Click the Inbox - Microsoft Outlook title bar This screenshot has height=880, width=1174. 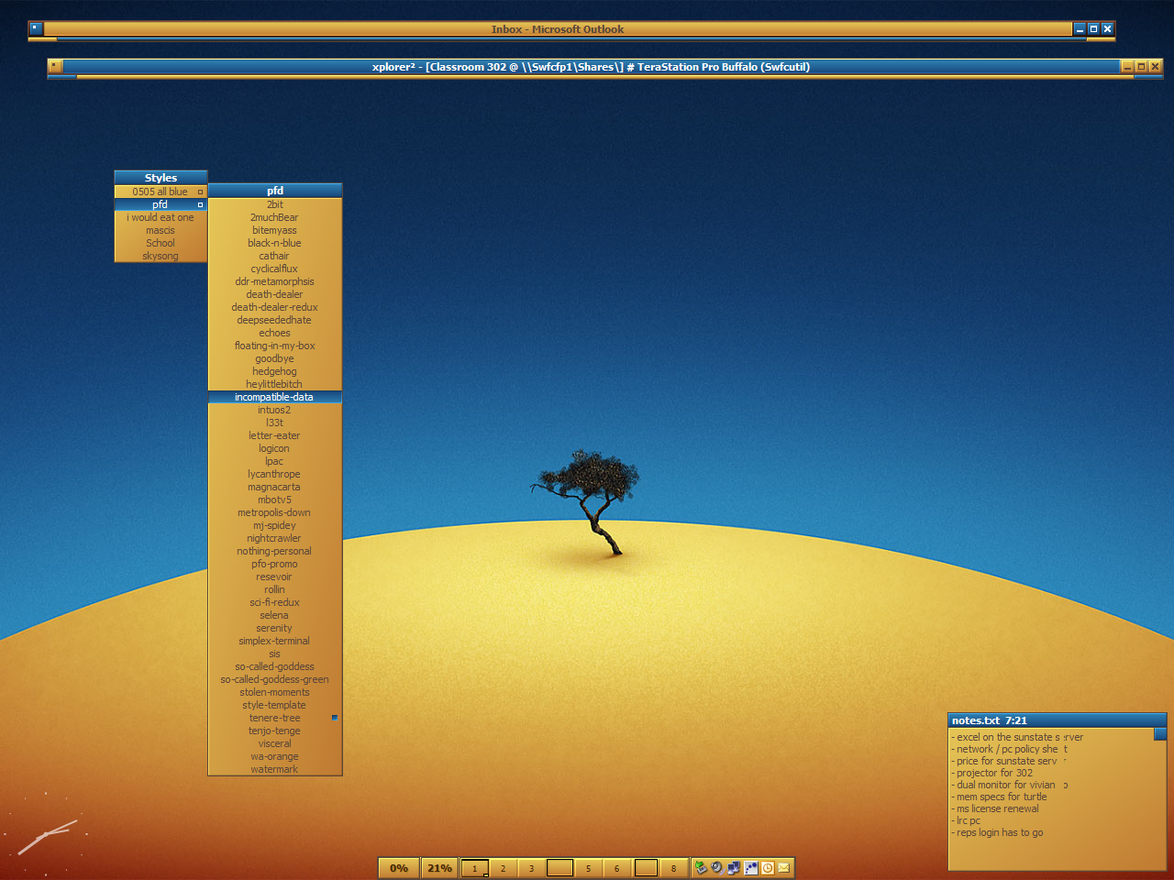(x=558, y=29)
